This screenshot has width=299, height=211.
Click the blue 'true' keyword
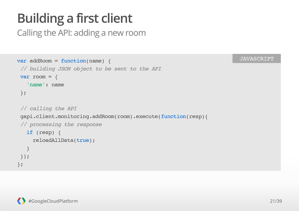pos(83,140)
